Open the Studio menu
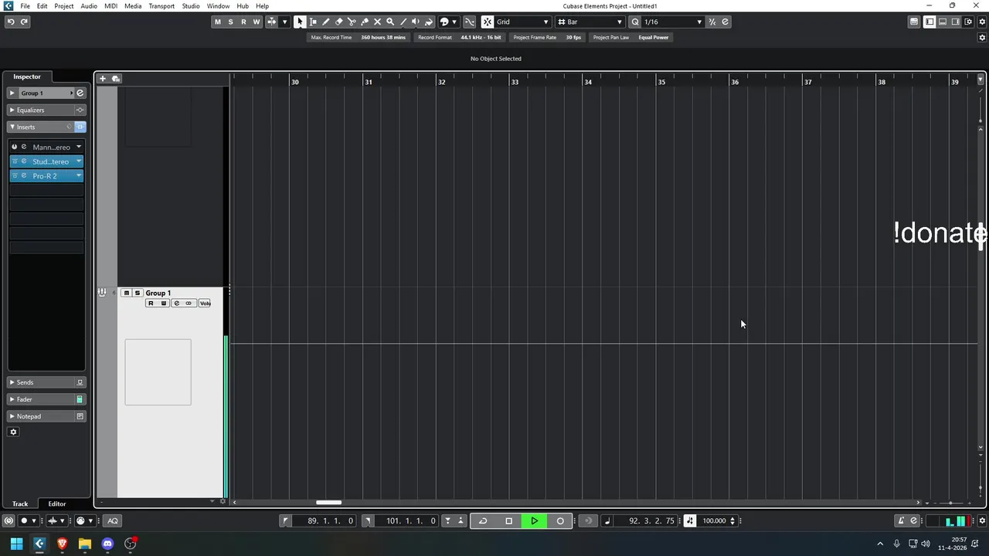Image resolution: width=989 pixels, height=556 pixels. 191,6
